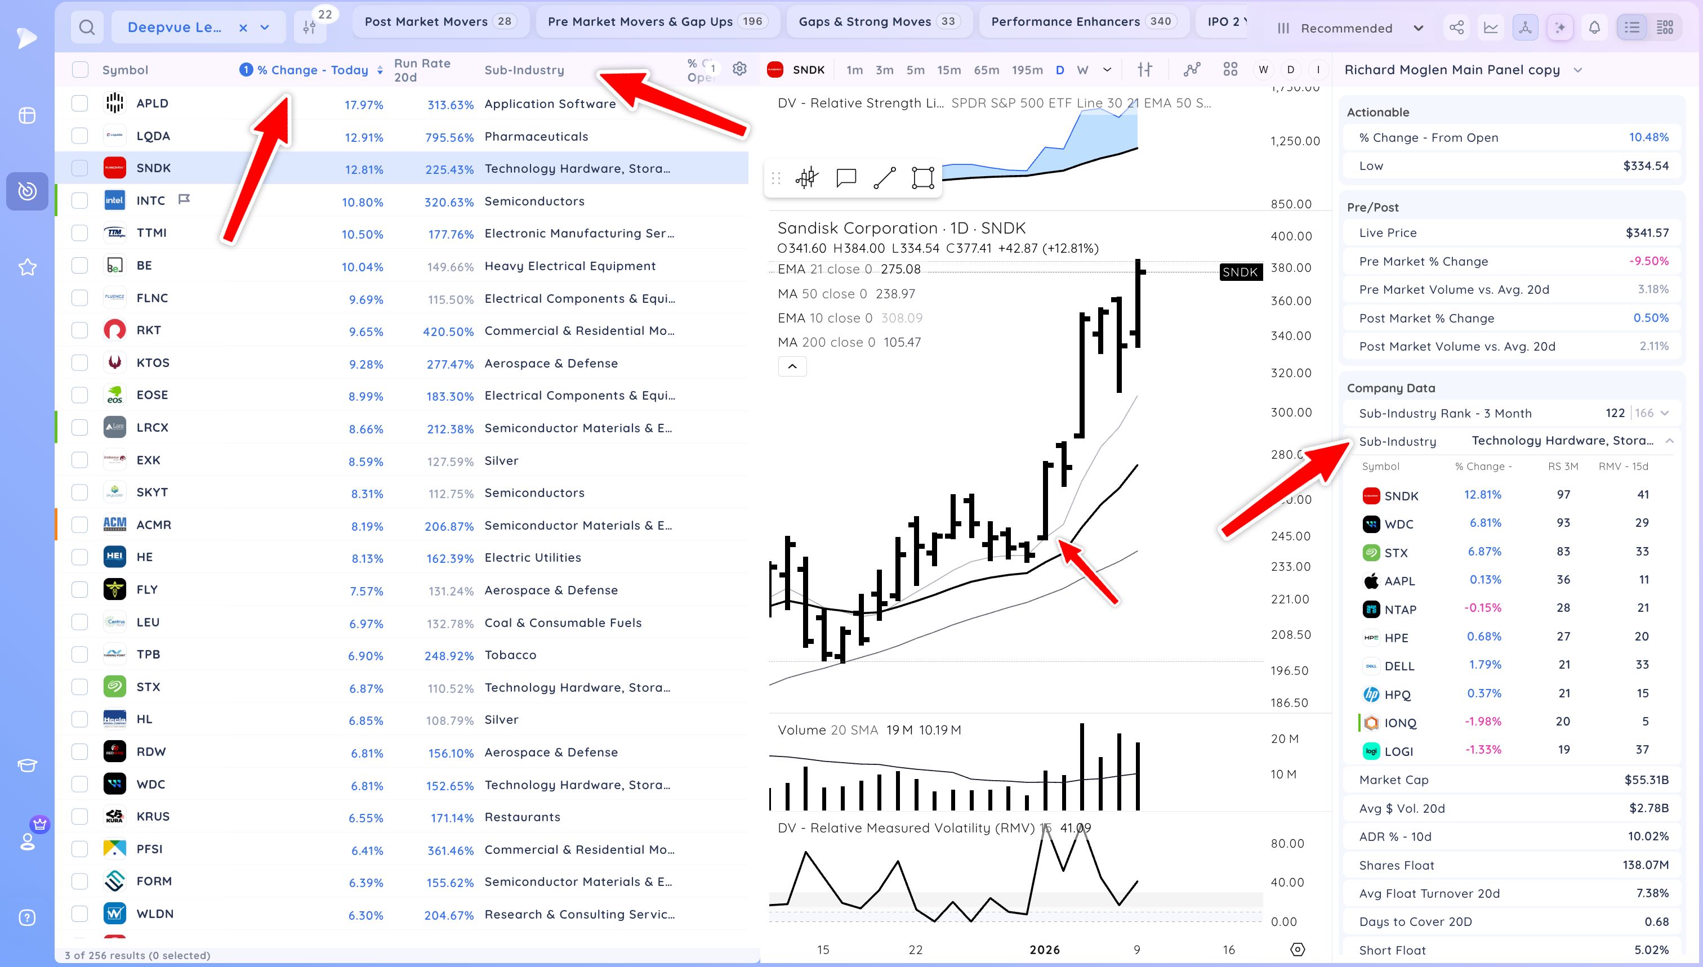Viewport: 1703px width, 967px height.
Task: Click the notifications bell icon
Action: pyautogui.click(x=1594, y=27)
